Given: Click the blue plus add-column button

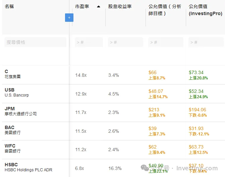Looking at the screenshot, I should click(x=69, y=18).
